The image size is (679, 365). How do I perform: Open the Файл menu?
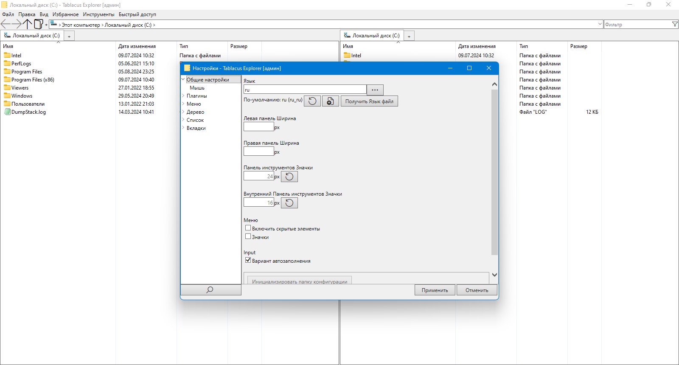pyautogui.click(x=8, y=14)
